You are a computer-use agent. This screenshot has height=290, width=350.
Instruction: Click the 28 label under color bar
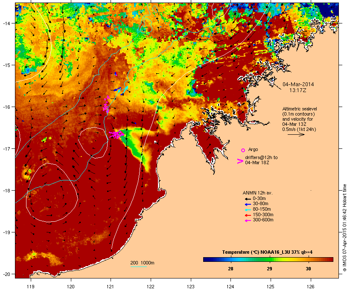(230, 269)
